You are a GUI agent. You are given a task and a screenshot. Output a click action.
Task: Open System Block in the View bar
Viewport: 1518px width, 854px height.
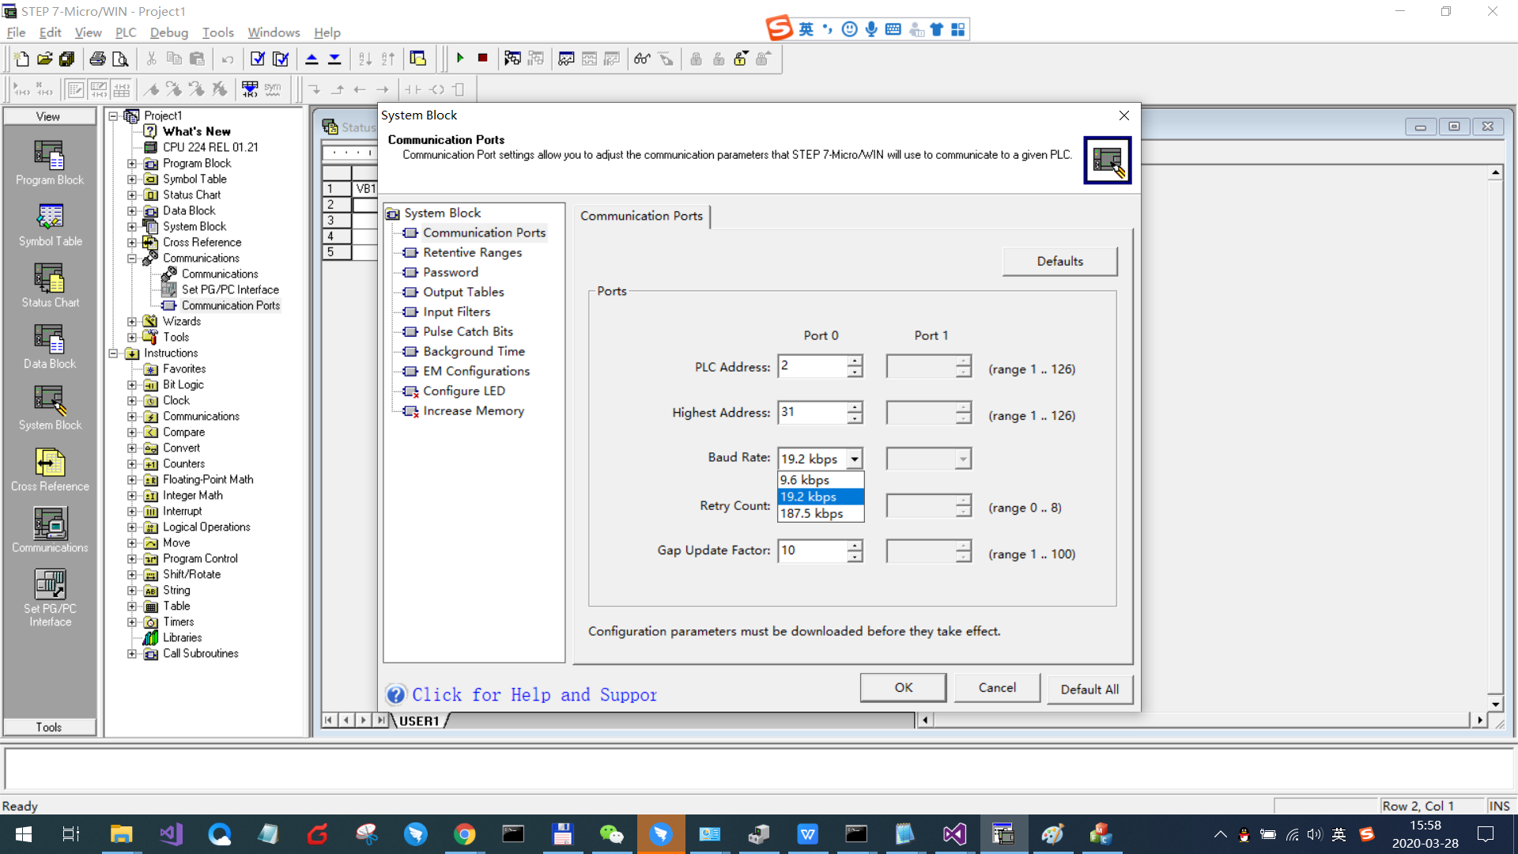point(50,408)
